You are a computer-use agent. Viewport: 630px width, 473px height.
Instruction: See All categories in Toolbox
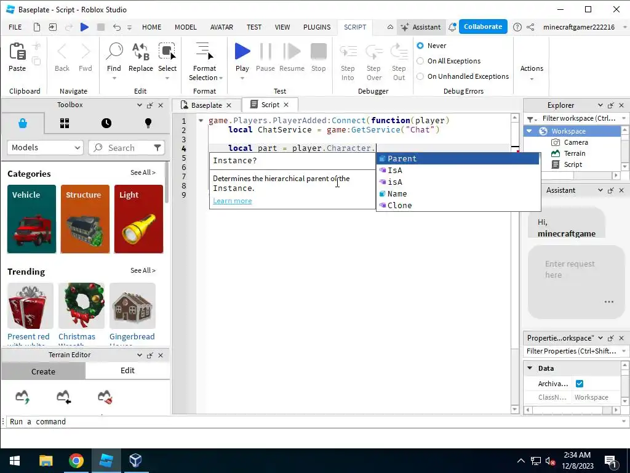(x=143, y=172)
